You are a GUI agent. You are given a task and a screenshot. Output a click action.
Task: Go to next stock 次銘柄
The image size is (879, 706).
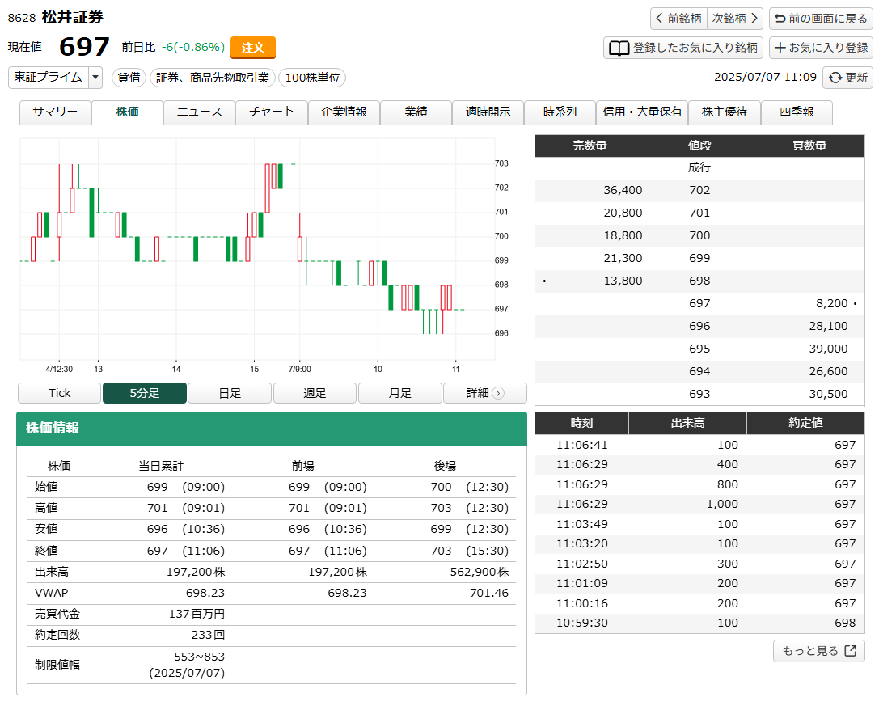click(735, 19)
